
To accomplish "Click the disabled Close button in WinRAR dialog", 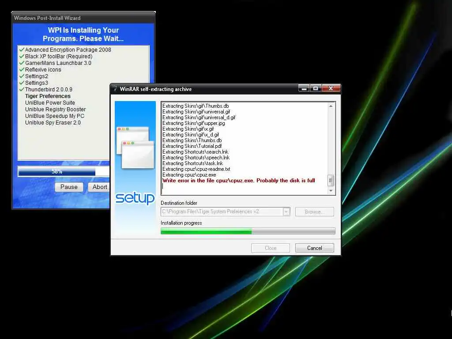I will point(271,248).
